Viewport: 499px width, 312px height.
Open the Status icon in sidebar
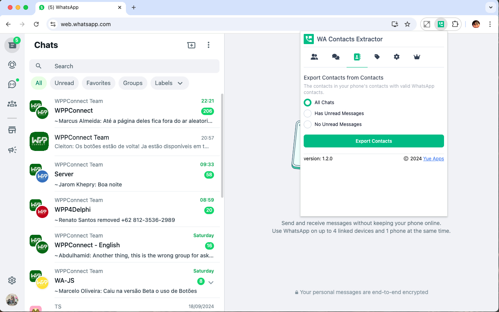pos(12,65)
